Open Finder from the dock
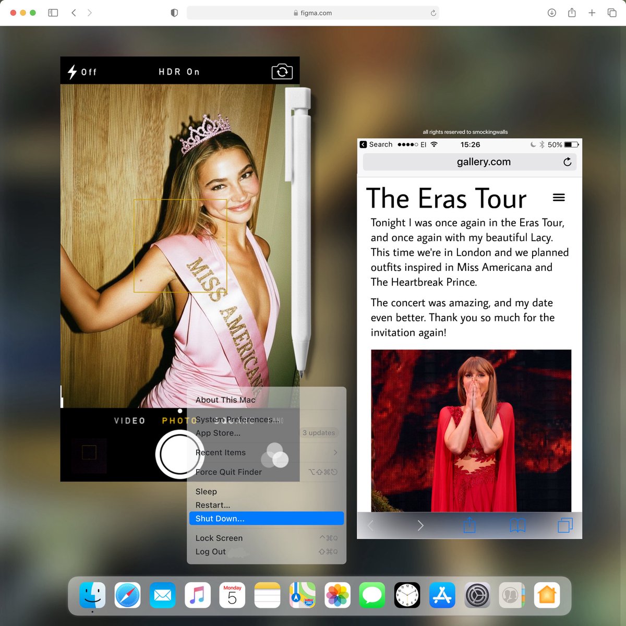Image resolution: width=626 pixels, height=626 pixels. [x=92, y=595]
